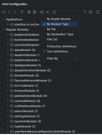
Task: Toggle Test definitions option
Action: [x=60, y=51]
